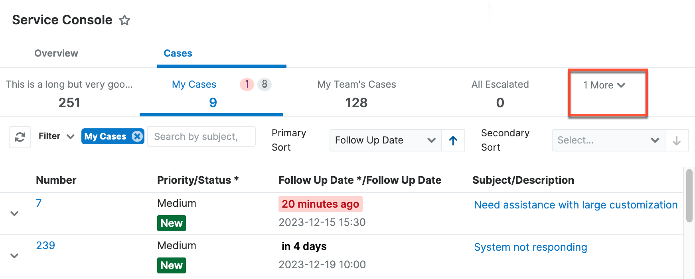Open the 1 More tabs dropdown
This screenshot has height=279, width=695.
tap(604, 85)
